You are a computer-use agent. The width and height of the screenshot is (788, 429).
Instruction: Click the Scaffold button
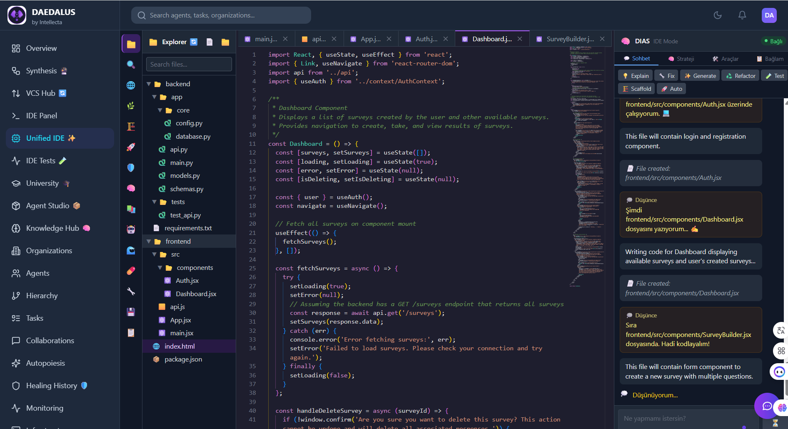click(x=637, y=89)
